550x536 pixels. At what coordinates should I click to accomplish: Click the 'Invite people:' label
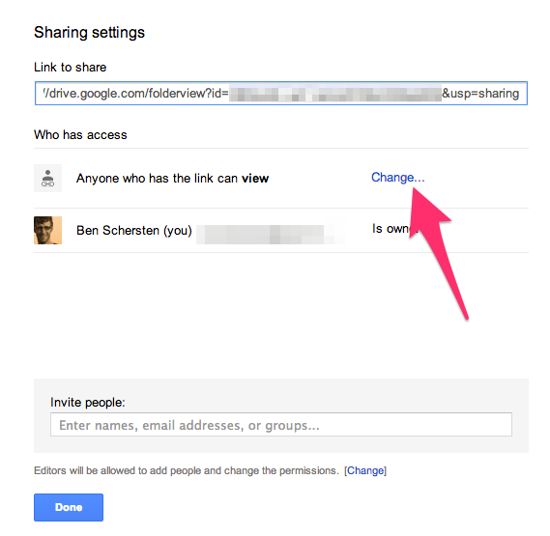coord(88,403)
